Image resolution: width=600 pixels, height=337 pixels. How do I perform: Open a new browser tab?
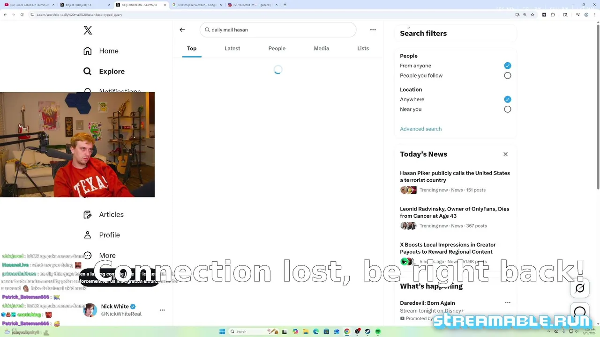coord(285,5)
